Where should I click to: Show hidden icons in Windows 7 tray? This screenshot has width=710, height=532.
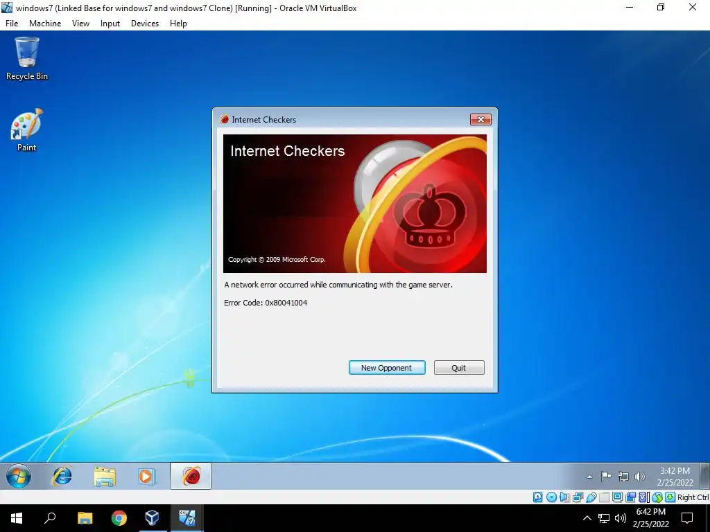click(589, 477)
